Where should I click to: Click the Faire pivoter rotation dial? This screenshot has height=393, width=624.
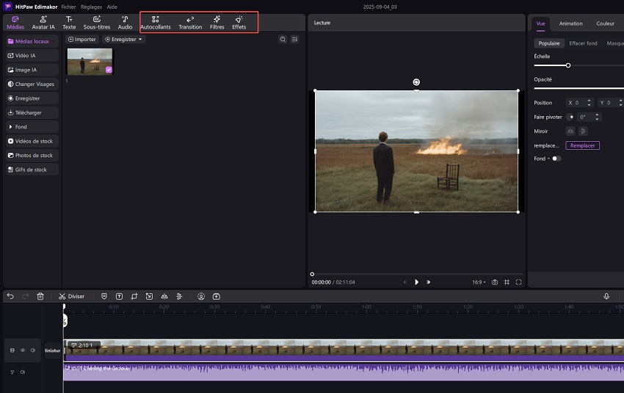click(x=570, y=117)
